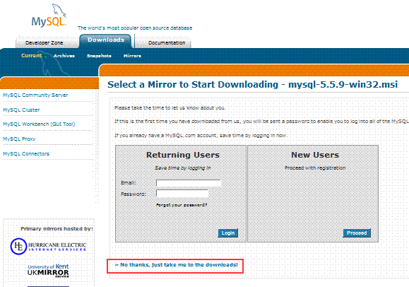The width and height of the screenshot is (409, 287).
Task: Click Save time by logging in text
Action: pos(183,168)
